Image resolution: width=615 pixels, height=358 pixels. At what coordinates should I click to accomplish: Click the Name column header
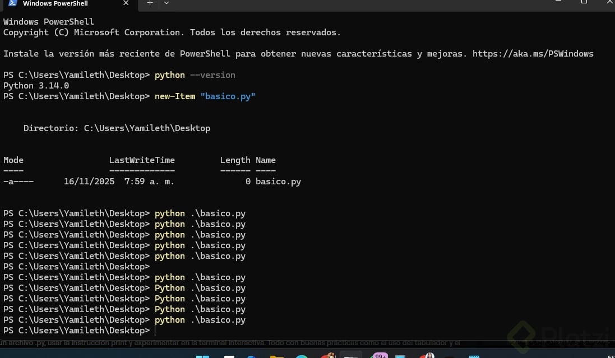[265, 160]
